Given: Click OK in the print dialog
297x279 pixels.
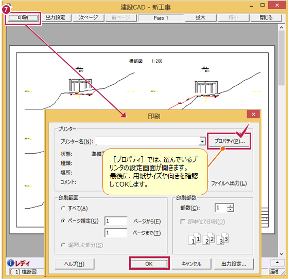Looking at the screenshot, I should (x=149, y=264).
